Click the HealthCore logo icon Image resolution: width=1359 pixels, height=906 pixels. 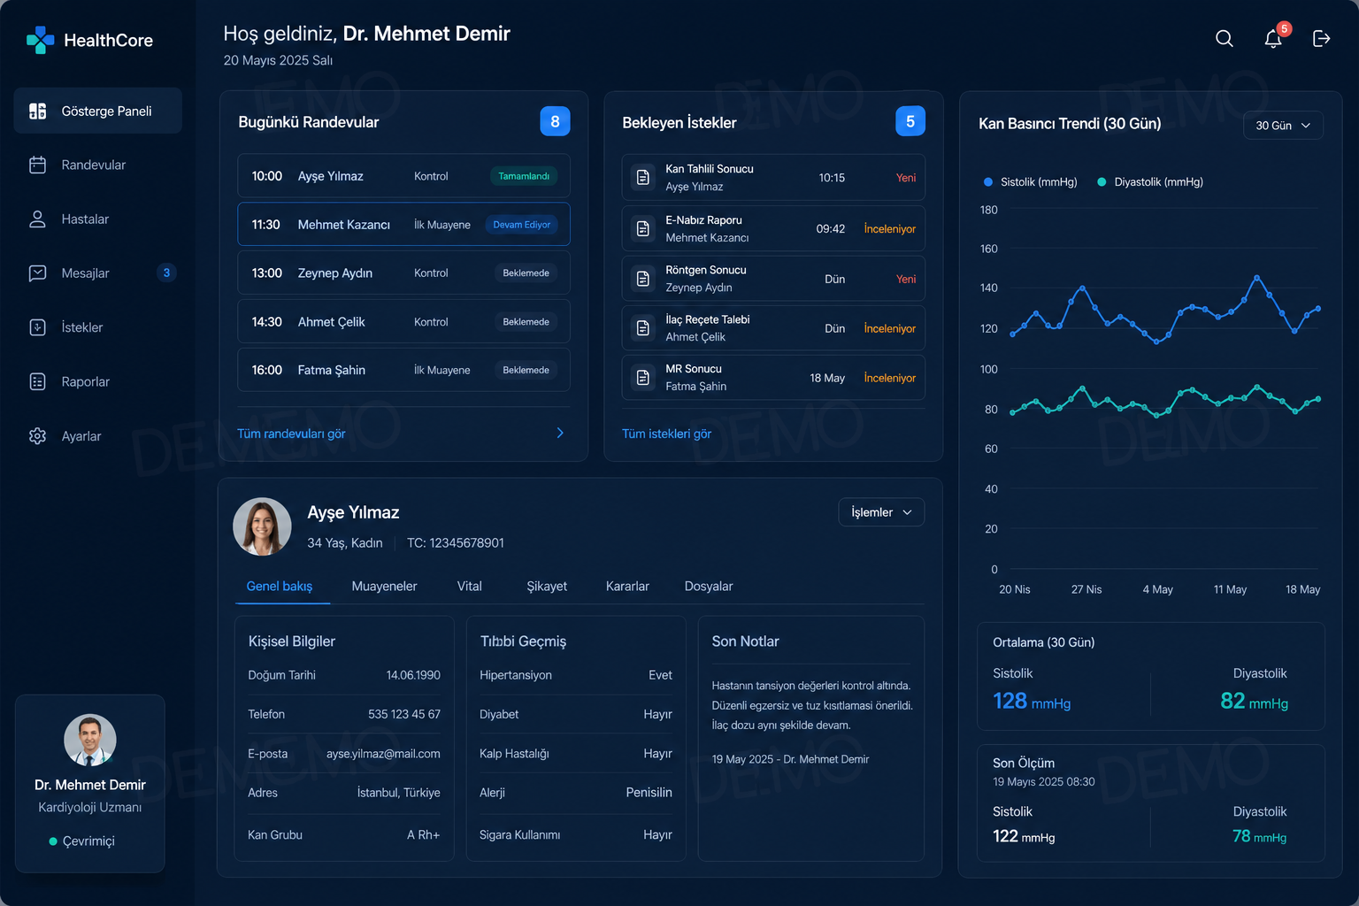pyautogui.click(x=40, y=40)
